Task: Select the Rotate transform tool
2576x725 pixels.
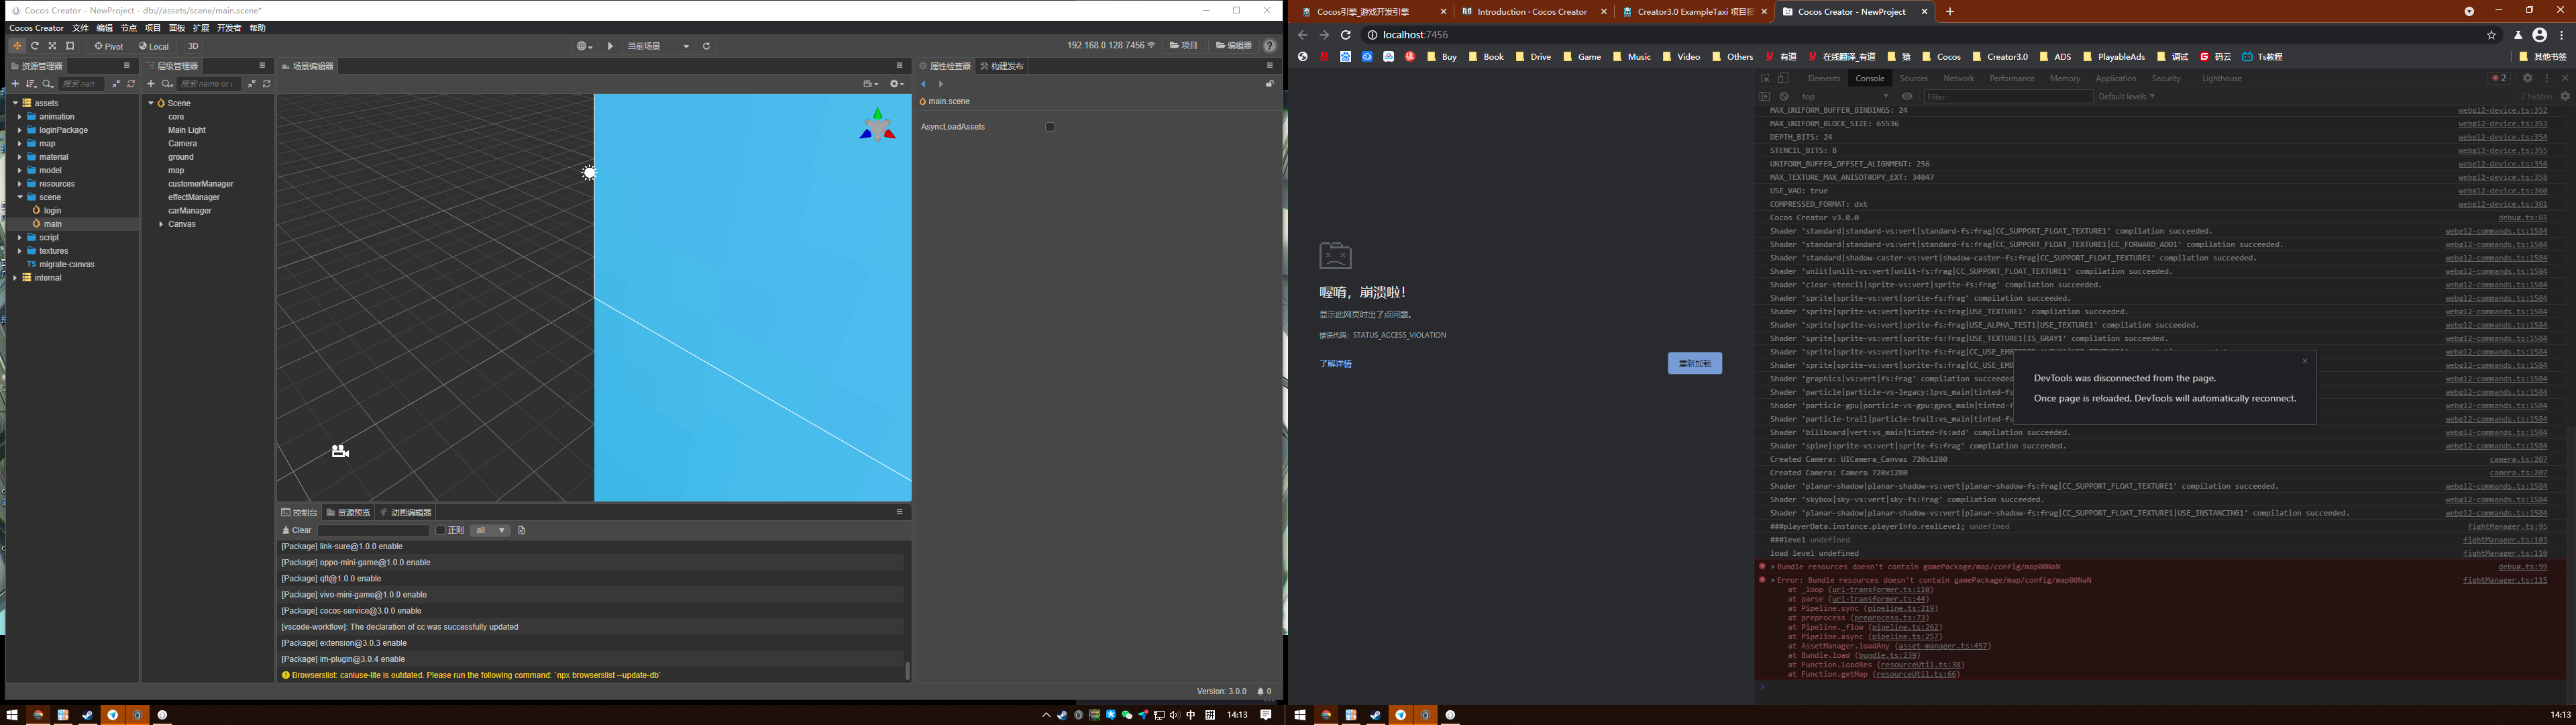Action: click(x=35, y=46)
